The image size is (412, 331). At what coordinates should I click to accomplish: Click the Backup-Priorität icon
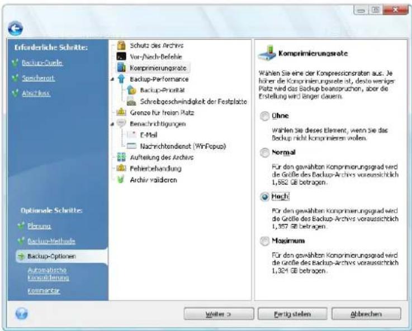(x=131, y=90)
